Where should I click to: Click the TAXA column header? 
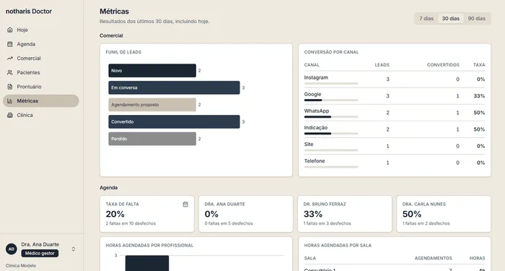[x=479, y=65]
